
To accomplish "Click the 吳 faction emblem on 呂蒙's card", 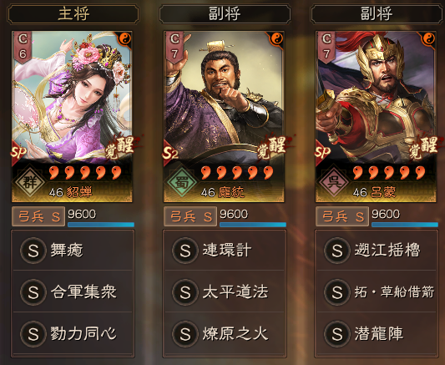I will click(334, 182).
